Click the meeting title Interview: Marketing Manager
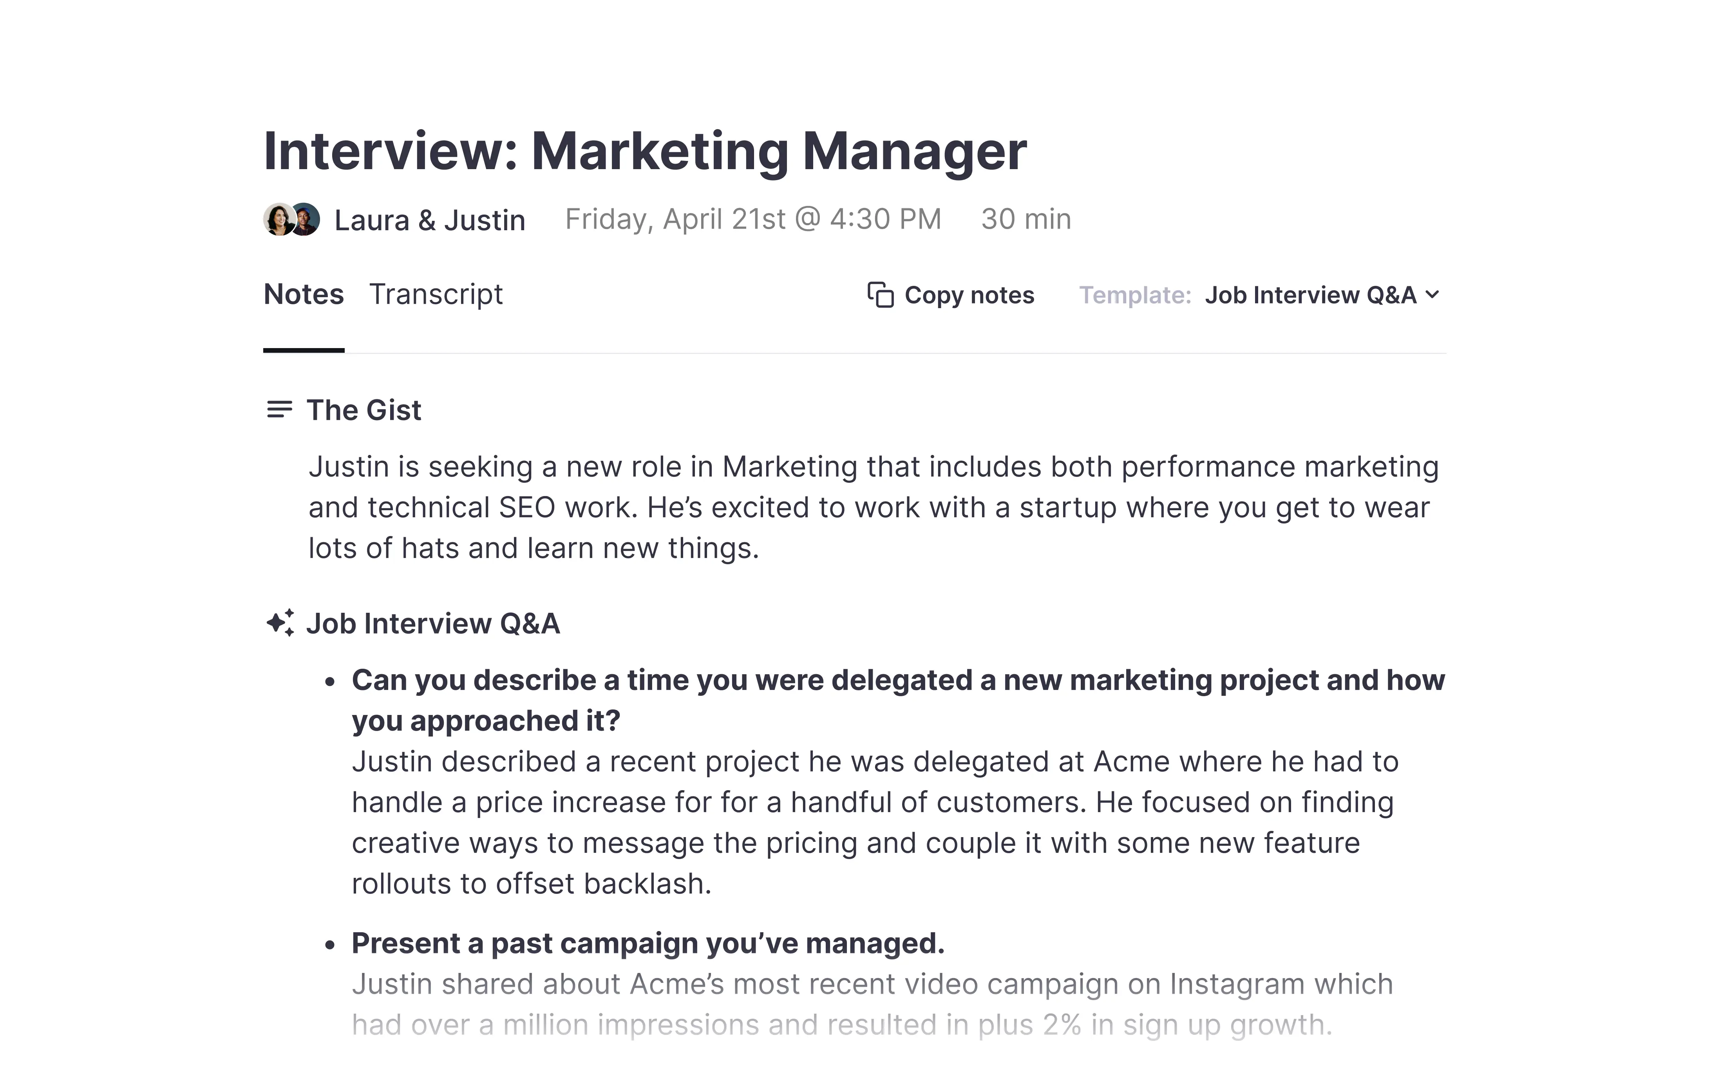 pyautogui.click(x=645, y=151)
